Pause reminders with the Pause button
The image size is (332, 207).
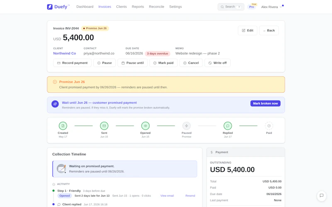tap(105, 63)
